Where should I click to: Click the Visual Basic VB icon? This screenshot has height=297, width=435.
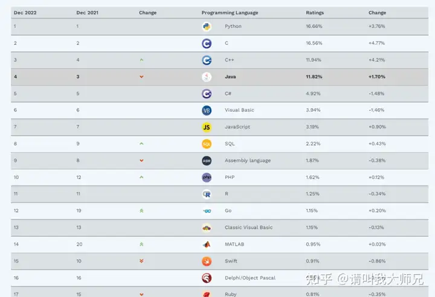(x=207, y=110)
